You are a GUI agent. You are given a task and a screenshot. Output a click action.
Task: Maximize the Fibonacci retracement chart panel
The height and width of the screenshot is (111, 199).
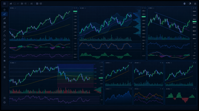click(102, 63)
